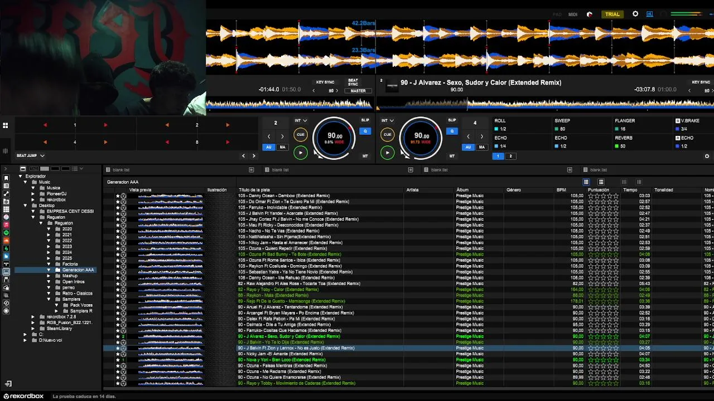Select the Explorer computer sidebar icon

click(x=6, y=272)
